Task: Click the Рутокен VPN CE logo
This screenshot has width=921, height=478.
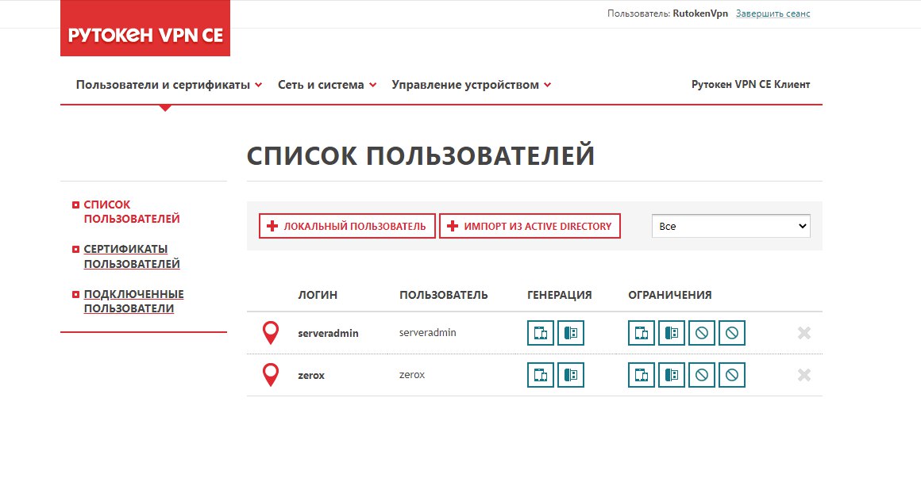Action: point(145,29)
